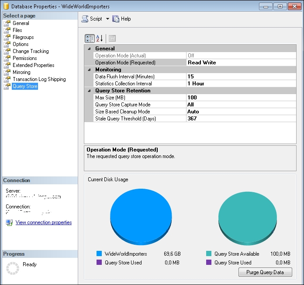Click the Help button

coord(121,19)
